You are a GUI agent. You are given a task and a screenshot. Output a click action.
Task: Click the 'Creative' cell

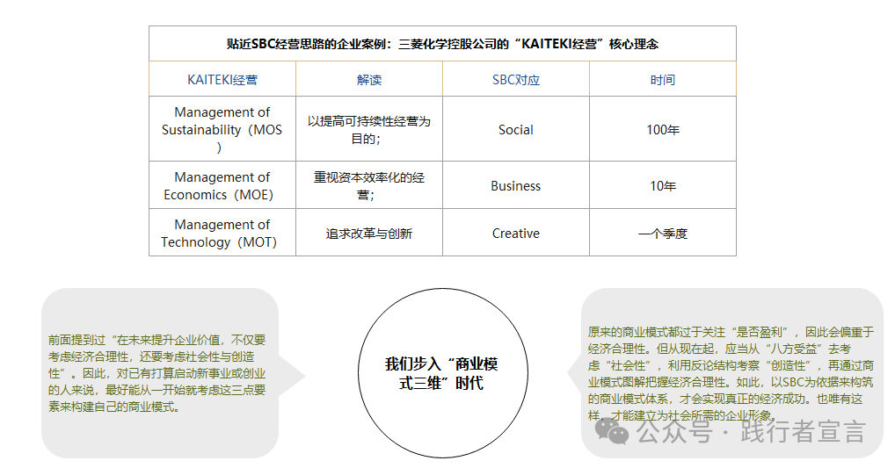(x=516, y=233)
